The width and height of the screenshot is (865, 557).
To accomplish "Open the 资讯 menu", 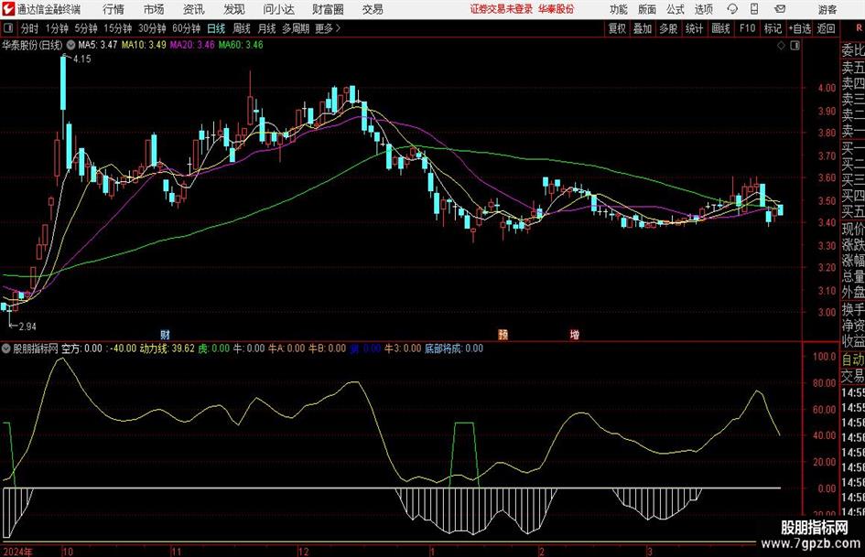I will coord(194,9).
